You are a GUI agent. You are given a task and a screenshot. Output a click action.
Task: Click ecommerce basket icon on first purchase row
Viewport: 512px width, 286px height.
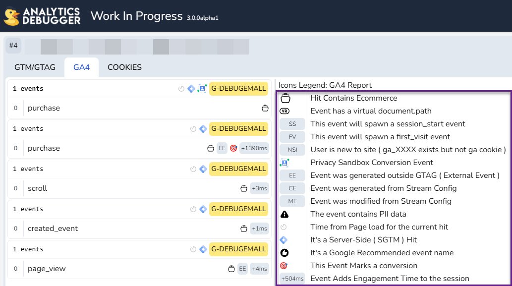[x=265, y=108]
